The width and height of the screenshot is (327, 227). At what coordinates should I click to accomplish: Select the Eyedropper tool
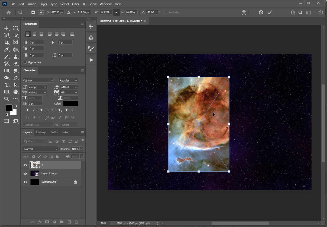(x=7, y=49)
